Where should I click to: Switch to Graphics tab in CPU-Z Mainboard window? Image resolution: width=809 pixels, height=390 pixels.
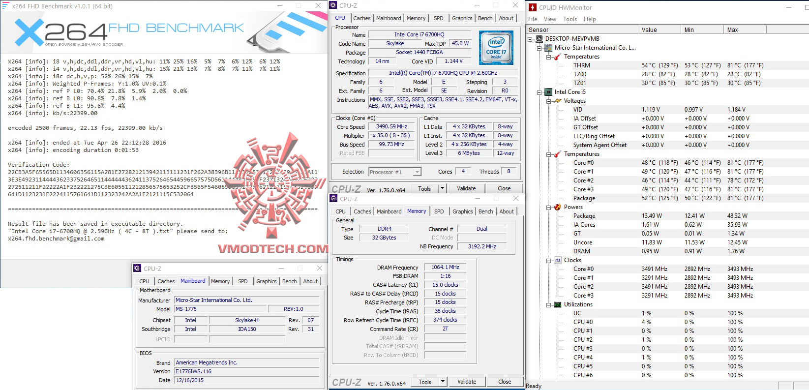point(267,281)
